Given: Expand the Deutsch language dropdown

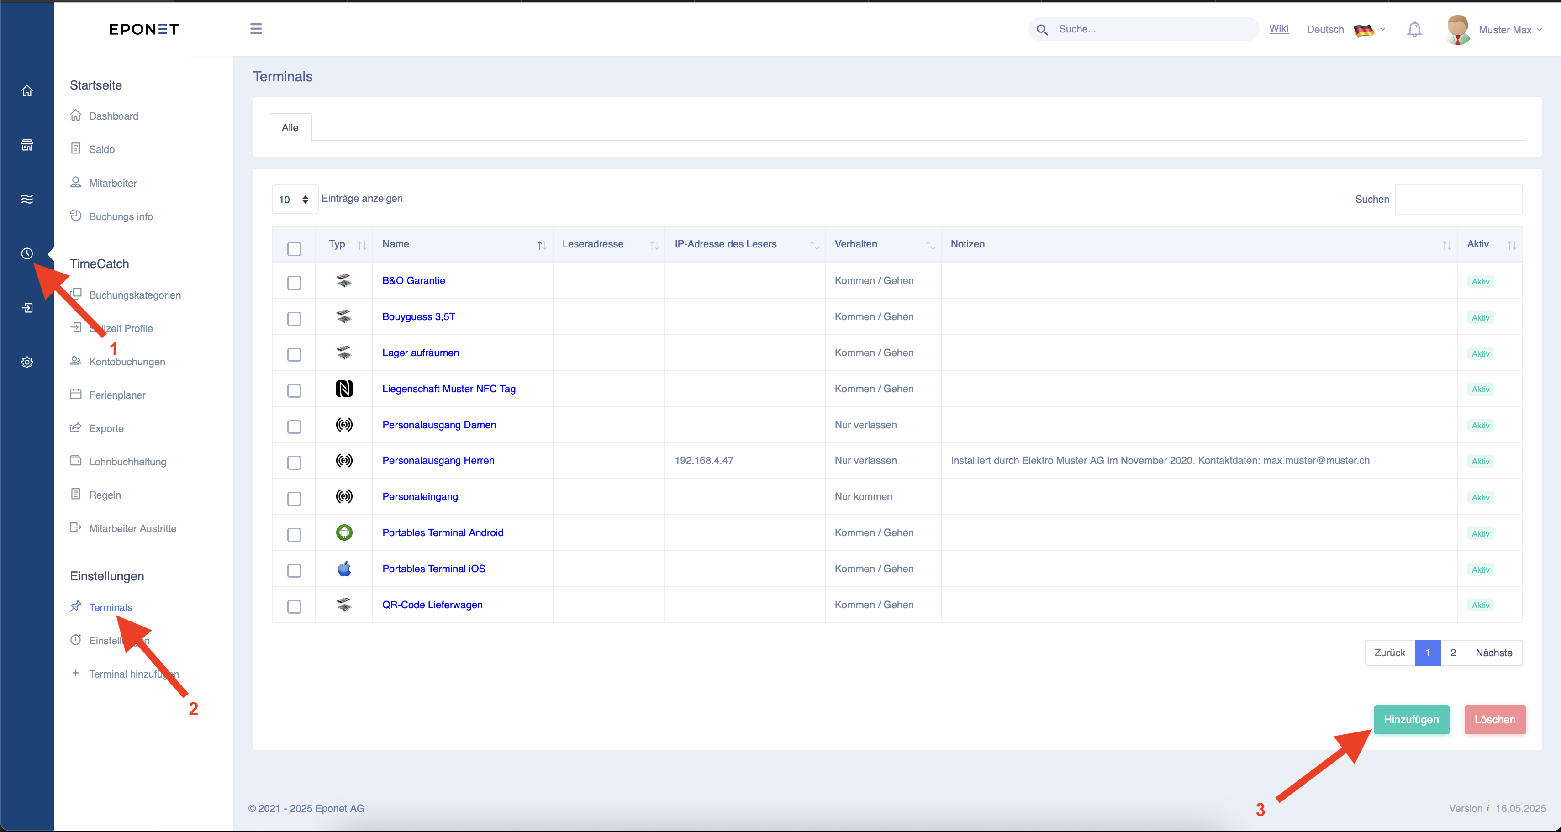Looking at the screenshot, I should [1345, 29].
